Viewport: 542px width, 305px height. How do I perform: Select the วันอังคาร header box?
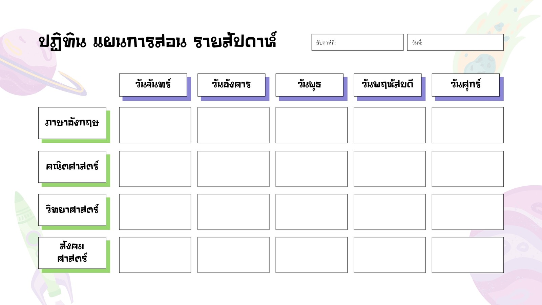231,85
